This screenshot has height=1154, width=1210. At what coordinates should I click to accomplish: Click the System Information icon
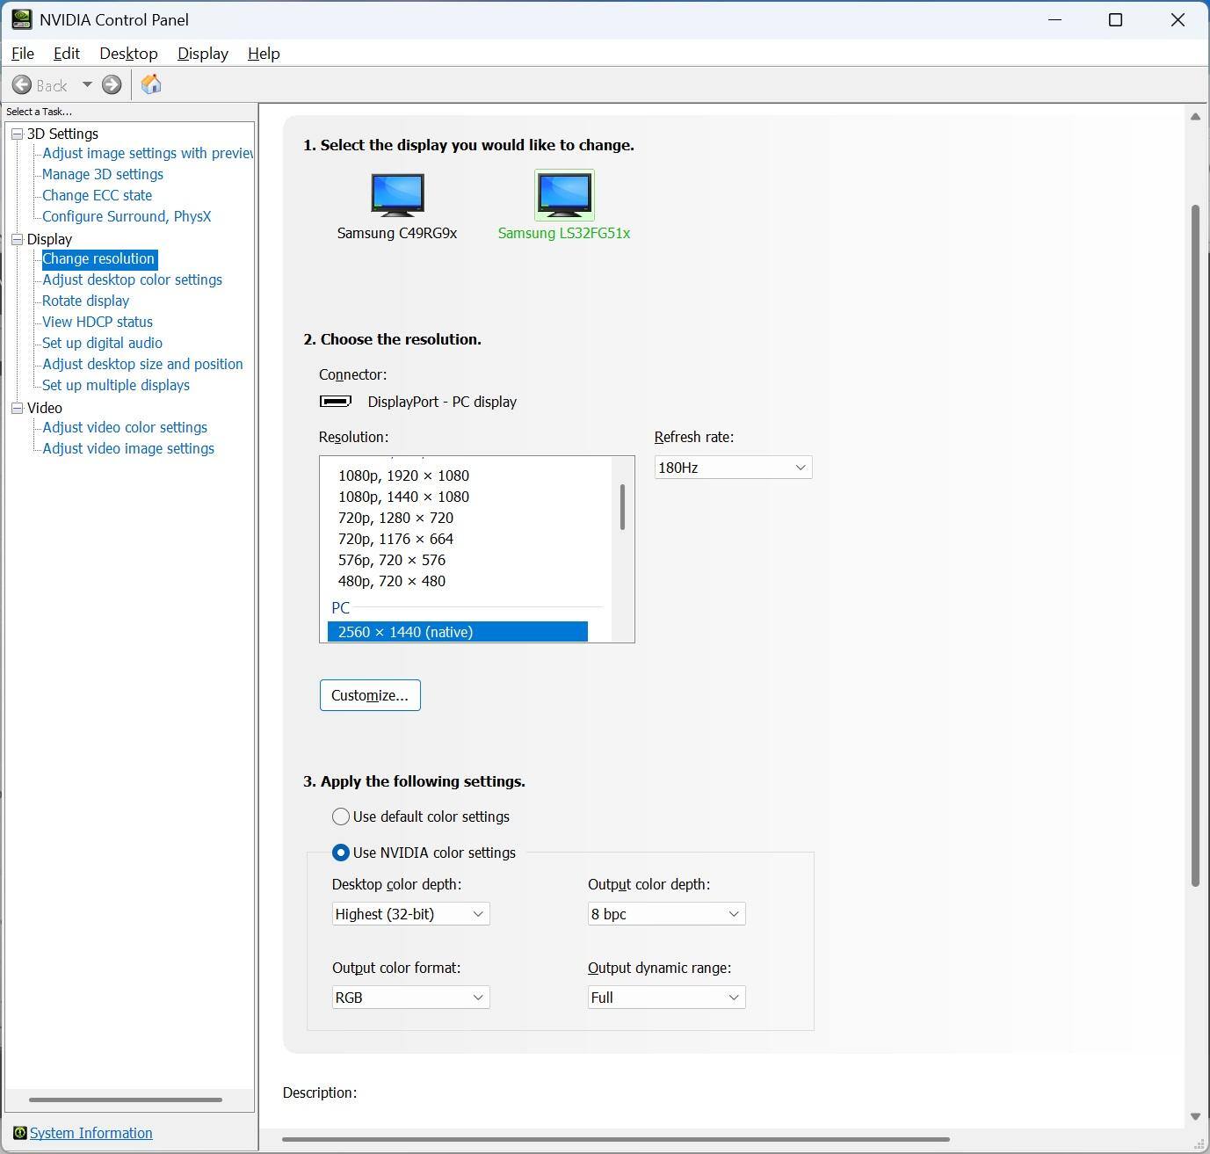pyautogui.click(x=19, y=1133)
